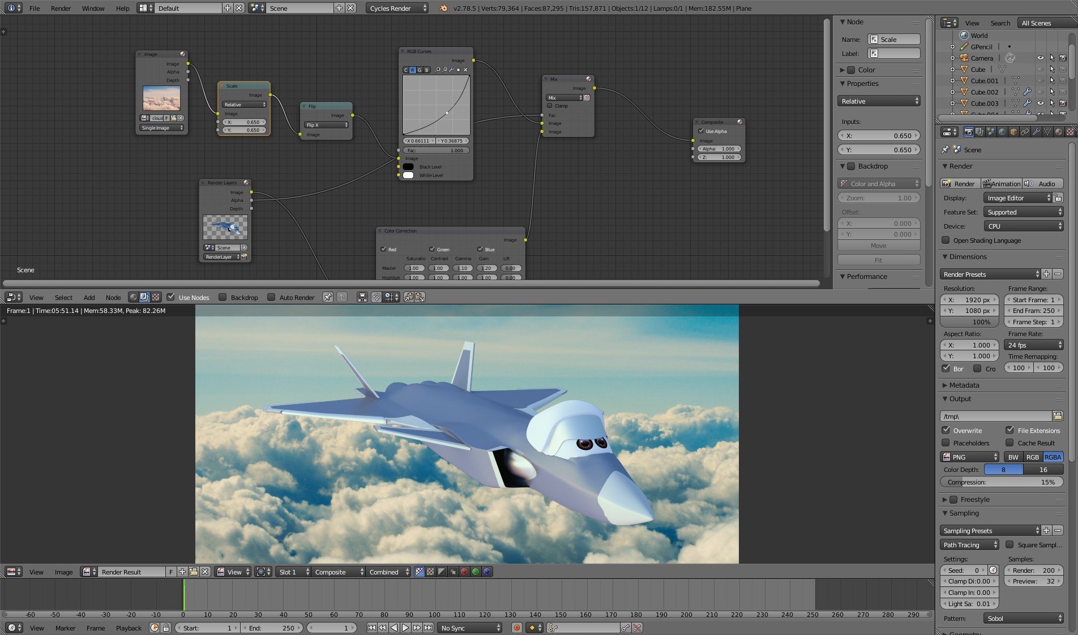Screen dimensions: 1078x635
Task: Open the render engine dropdown Cycles Render
Action: point(397,8)
